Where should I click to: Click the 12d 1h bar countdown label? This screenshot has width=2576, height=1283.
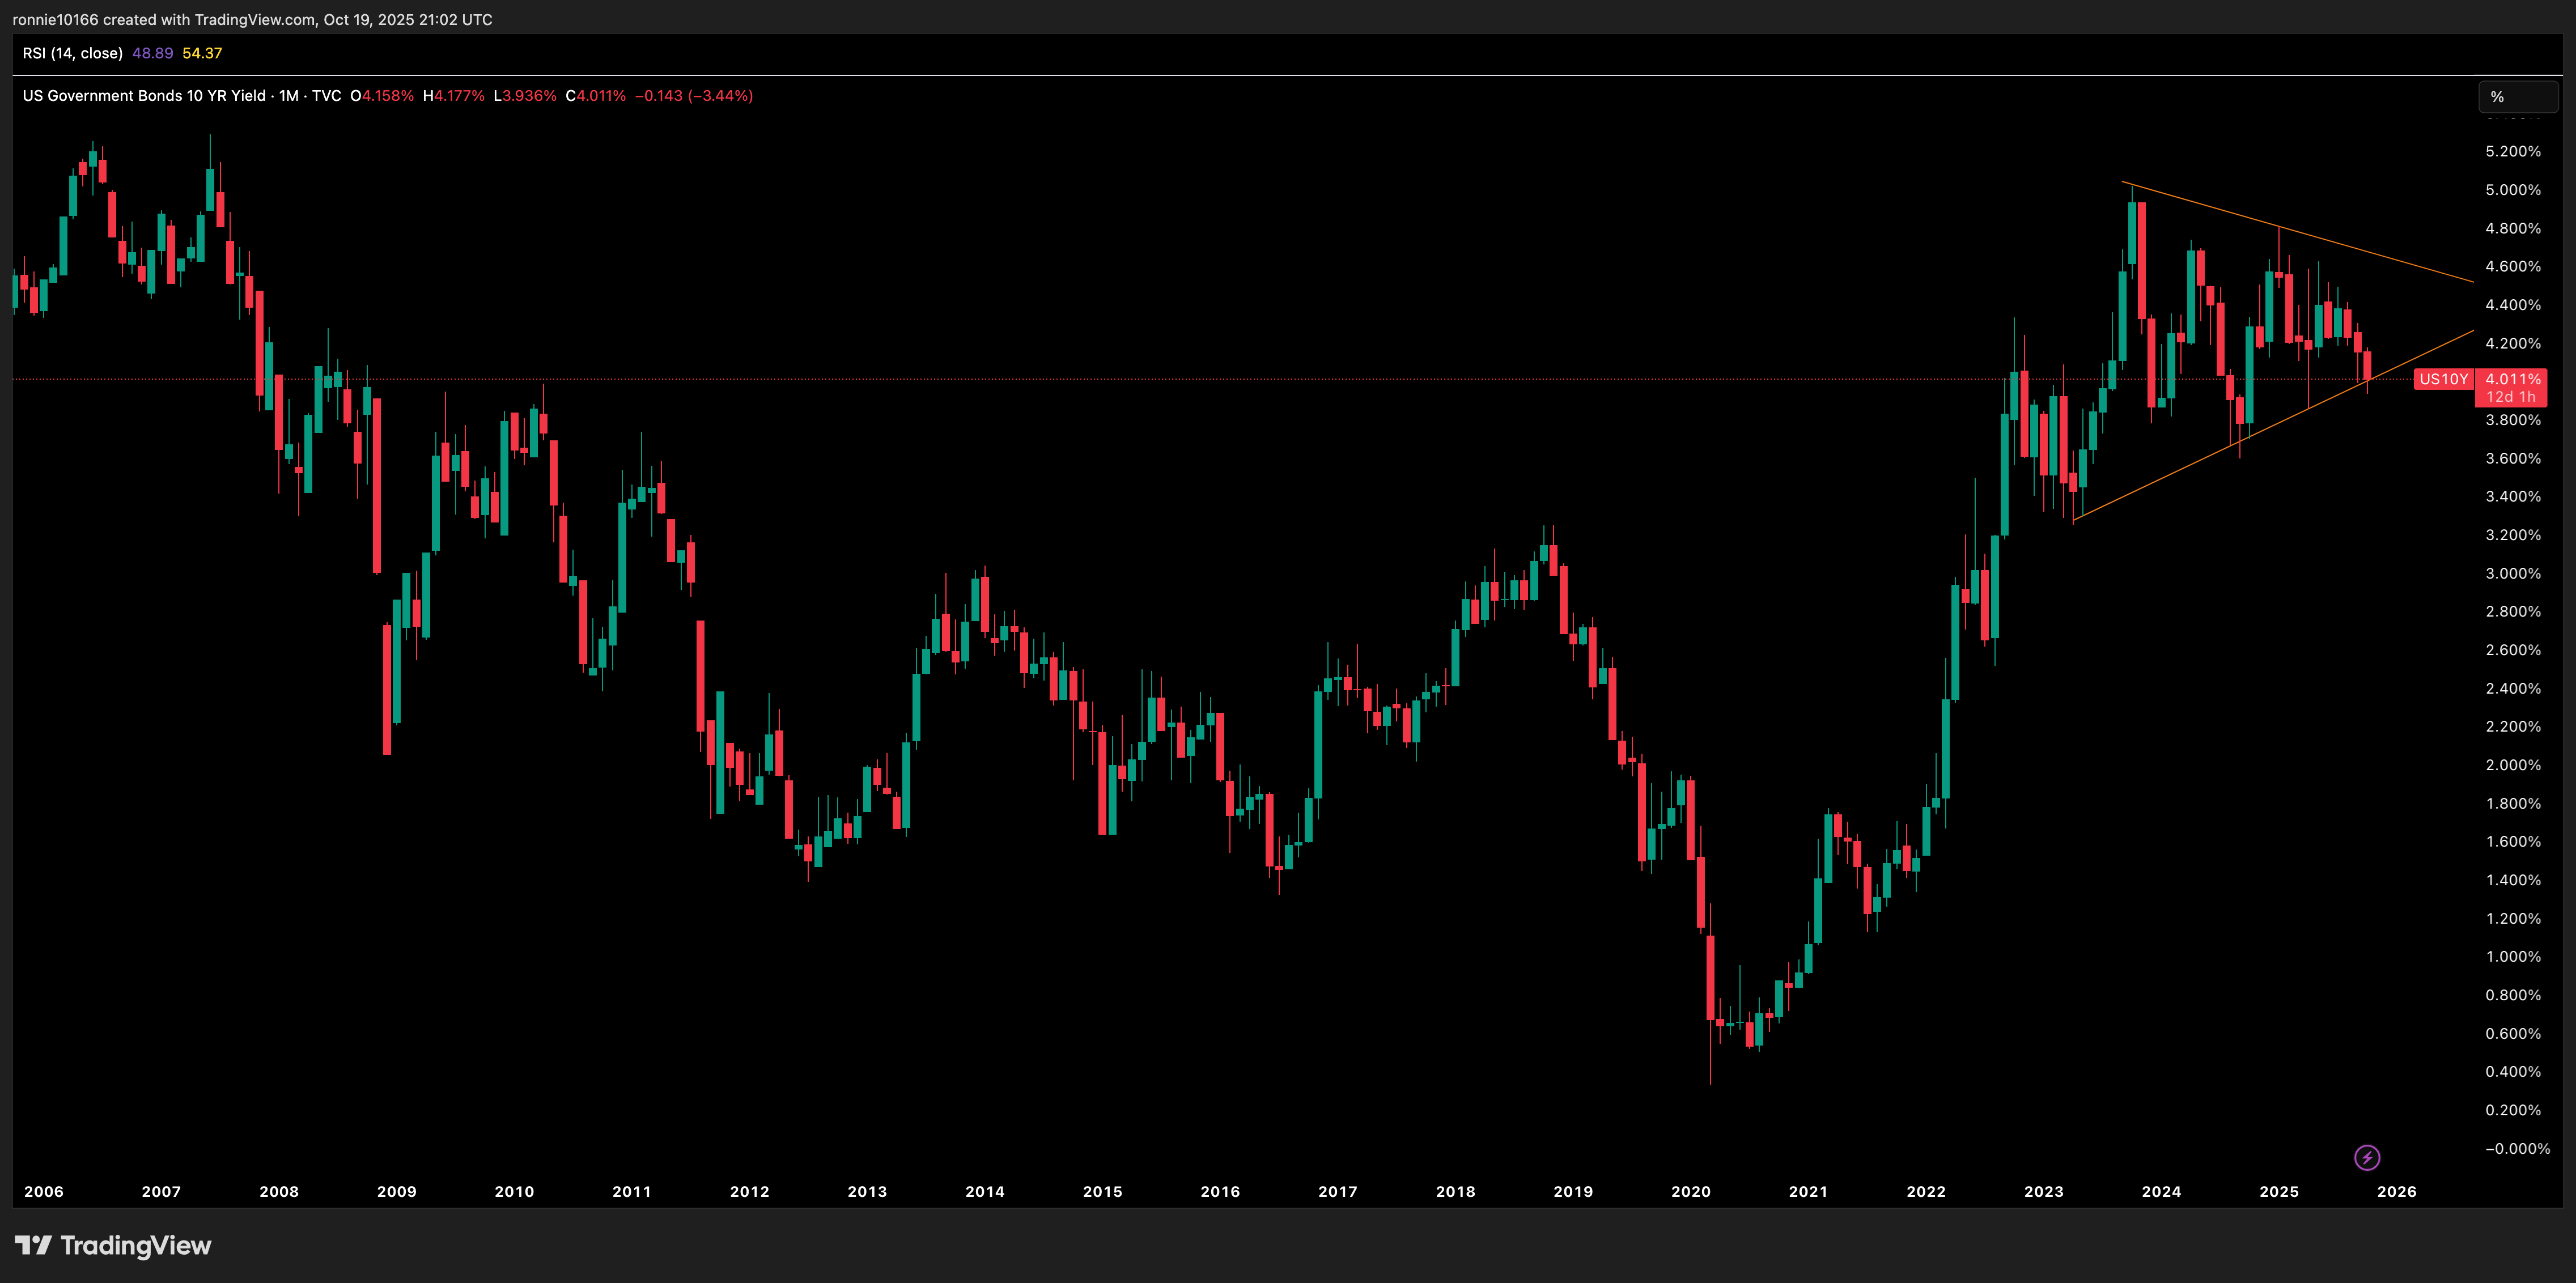[x=2510, y=397]
